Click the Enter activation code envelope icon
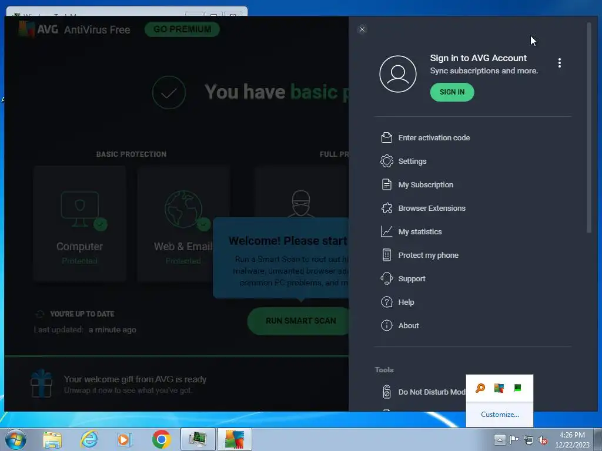Viewport: 602px width, 451px height. [387, 137]
